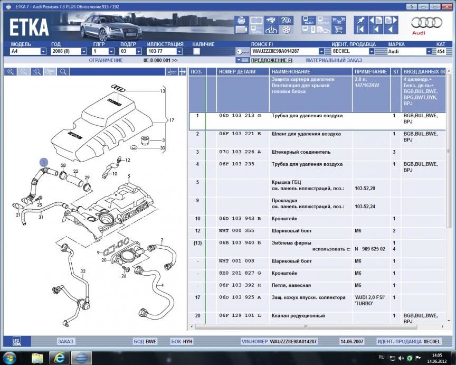The image size is (456, 365).
Task: Toggle the НАЛИЧИЕ checkbox
Action: [196, 52]
